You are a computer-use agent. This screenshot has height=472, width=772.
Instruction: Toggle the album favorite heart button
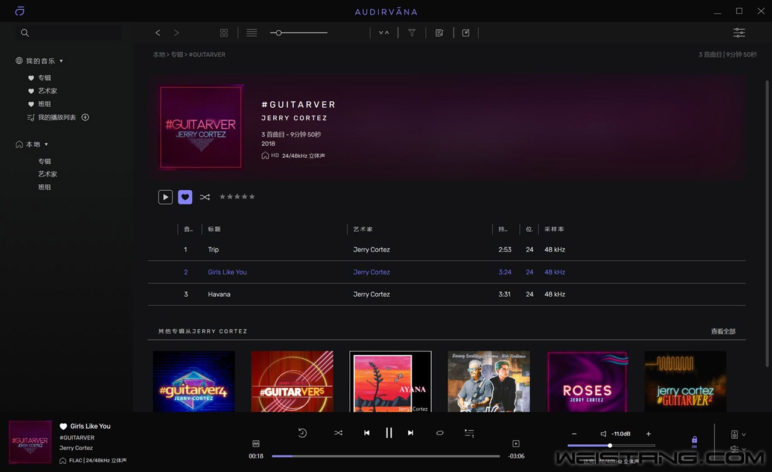[185, 197]
